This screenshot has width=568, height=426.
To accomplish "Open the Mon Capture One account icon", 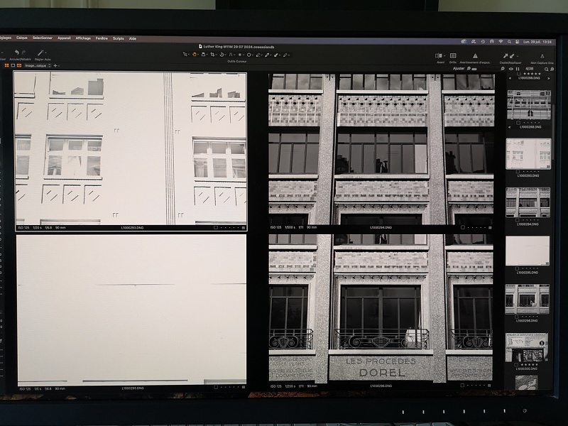I will 543,56.
